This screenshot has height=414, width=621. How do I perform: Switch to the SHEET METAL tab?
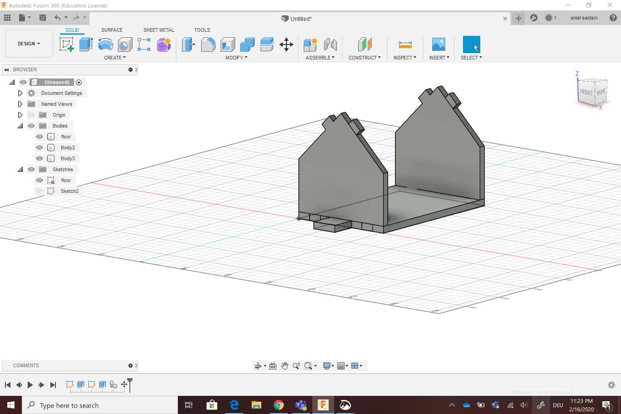158,30
